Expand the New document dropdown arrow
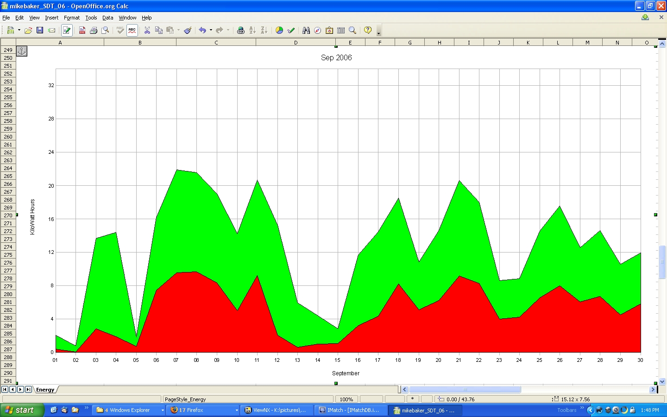The image size is (667, 417). point(19,30)
